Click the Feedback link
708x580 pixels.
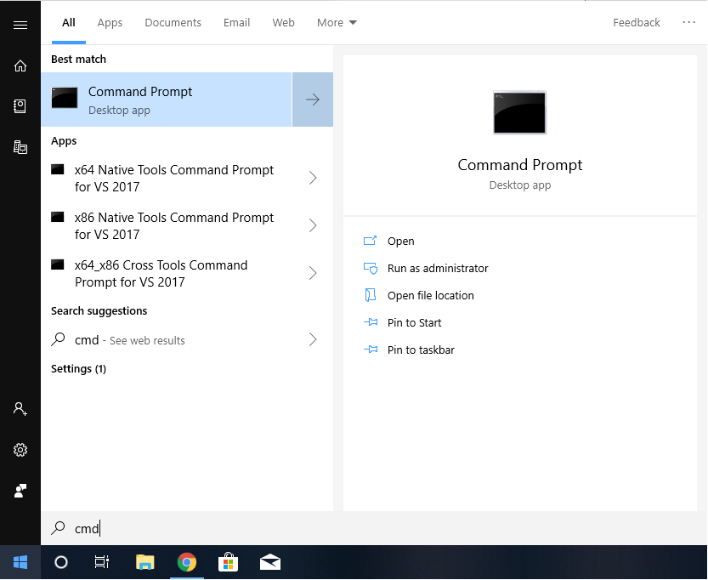point(637,23)
